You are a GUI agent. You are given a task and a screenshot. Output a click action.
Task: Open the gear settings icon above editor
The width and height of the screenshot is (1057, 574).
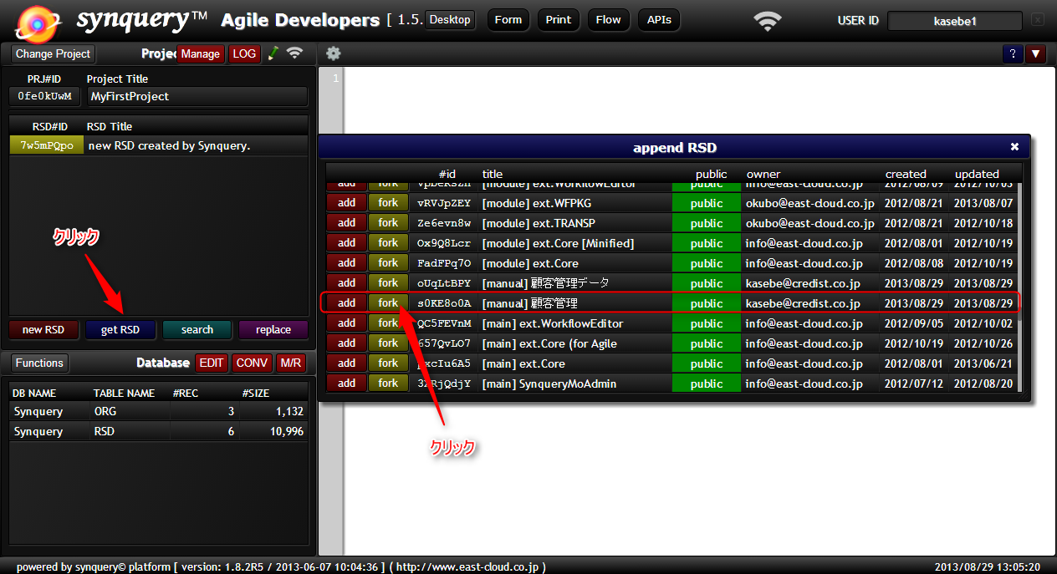(334, 53)
